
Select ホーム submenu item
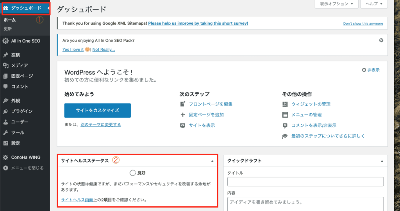coord(10,20)
